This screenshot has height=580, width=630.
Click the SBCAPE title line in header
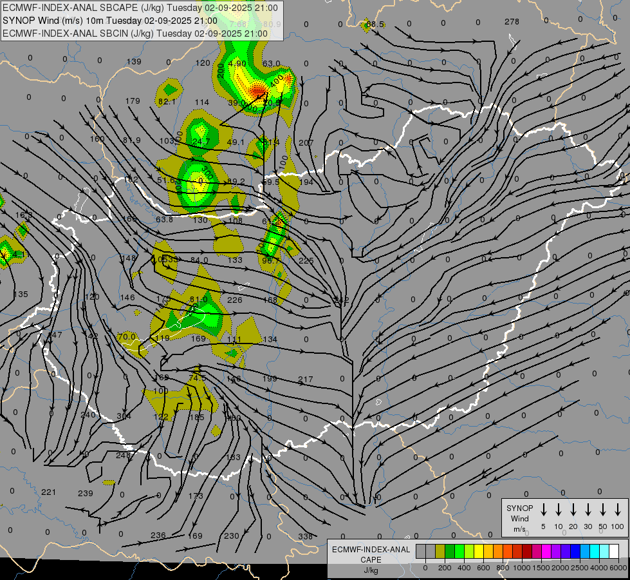[140, 8]
